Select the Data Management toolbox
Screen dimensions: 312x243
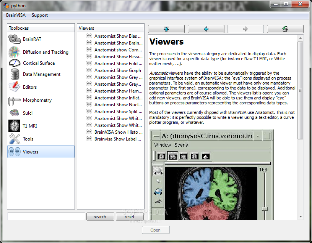(41, 74)
